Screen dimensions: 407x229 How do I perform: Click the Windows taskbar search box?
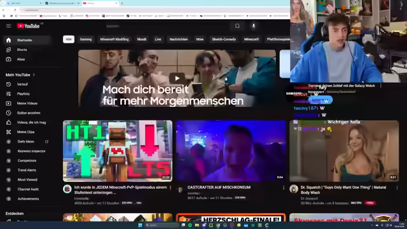162,225
